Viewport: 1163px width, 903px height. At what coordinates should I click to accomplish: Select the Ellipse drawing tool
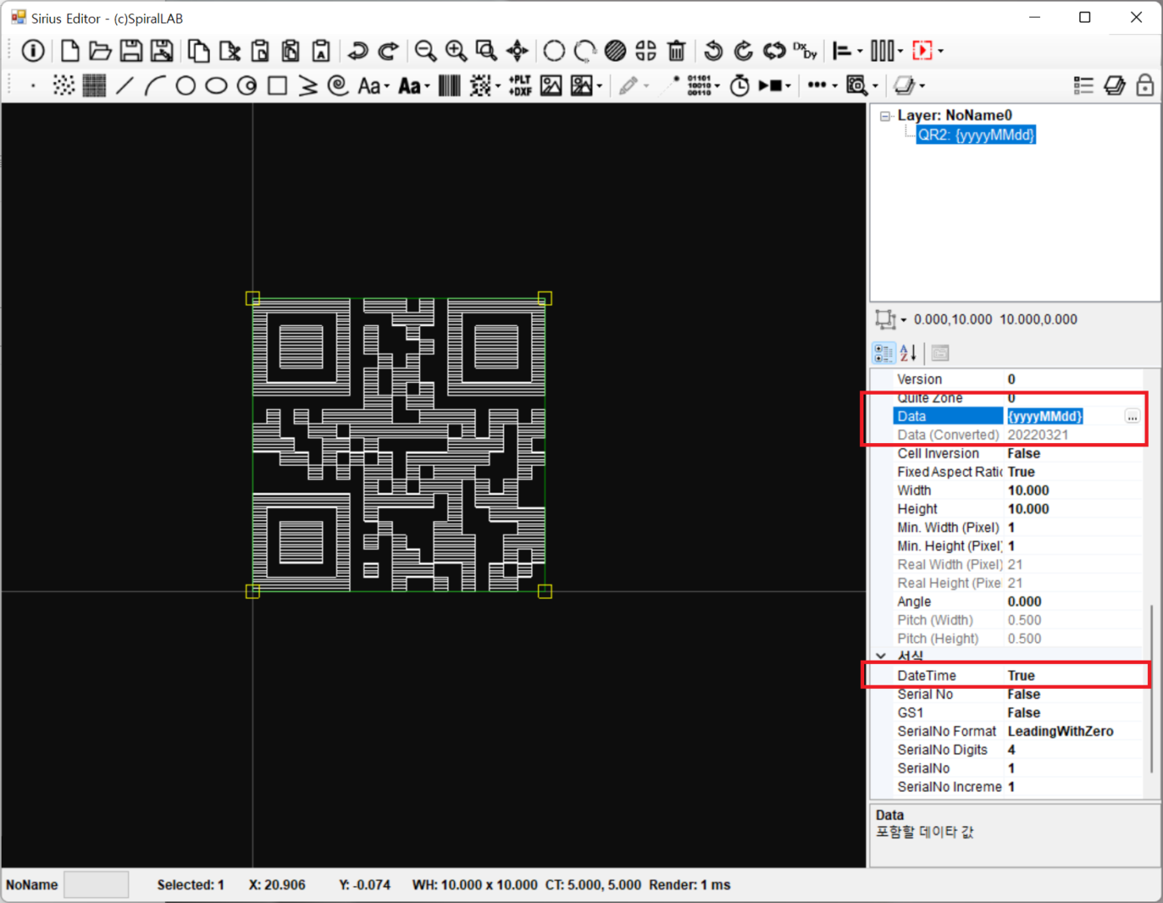217,85
